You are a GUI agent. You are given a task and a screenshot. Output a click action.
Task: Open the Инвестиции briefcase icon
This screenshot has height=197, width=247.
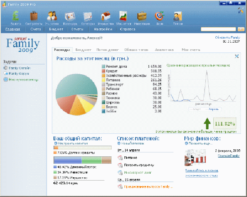coord(142,16)
